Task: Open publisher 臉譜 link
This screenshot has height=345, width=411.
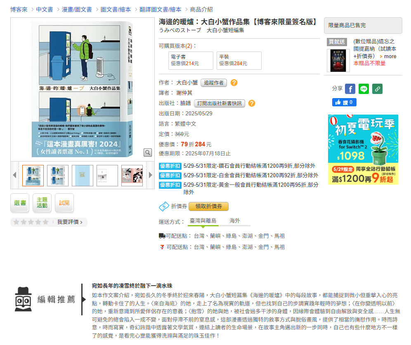Action: [x=185, y=103]
